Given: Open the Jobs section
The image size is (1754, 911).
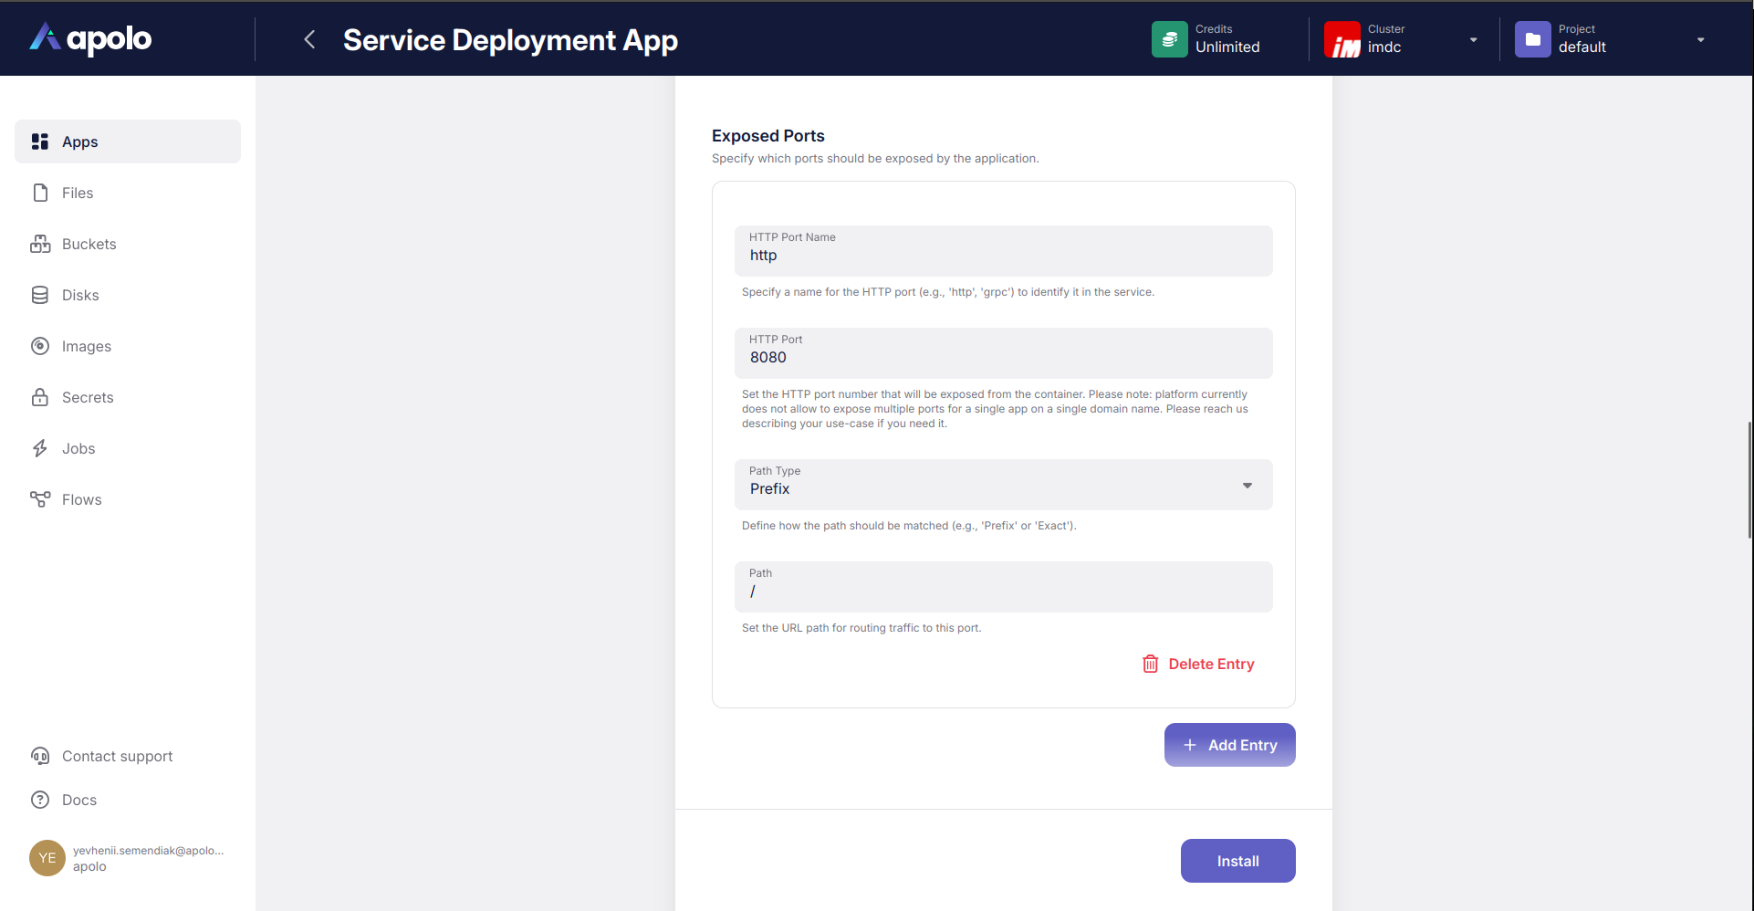Looking at the screenshot, I should pyautogui.click(x=78, y=448).
